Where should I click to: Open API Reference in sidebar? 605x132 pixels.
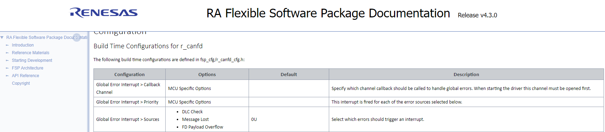25,76
